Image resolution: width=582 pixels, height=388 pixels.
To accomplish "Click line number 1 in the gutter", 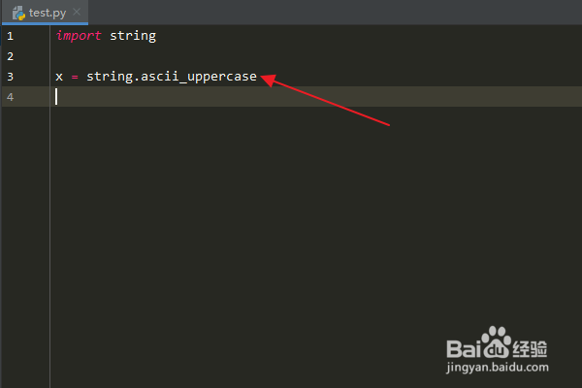I will [10, 36].
